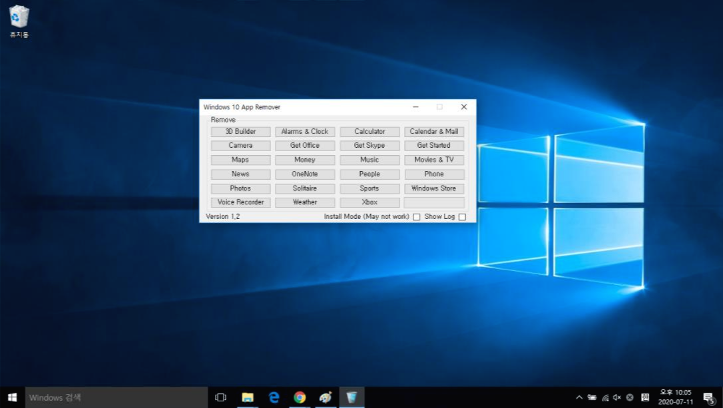Remove the People app

369,174
